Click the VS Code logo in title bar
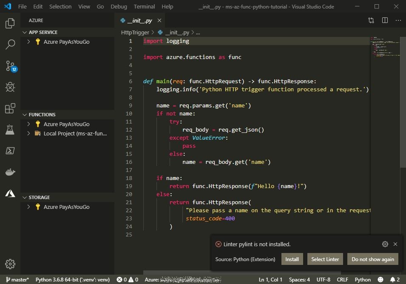The height and width of the screenshot is (284, 406). pos(8,6)
